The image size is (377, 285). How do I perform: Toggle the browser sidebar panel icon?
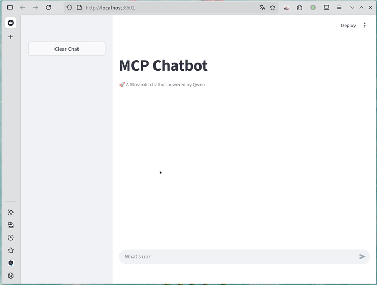click(10, 8)
